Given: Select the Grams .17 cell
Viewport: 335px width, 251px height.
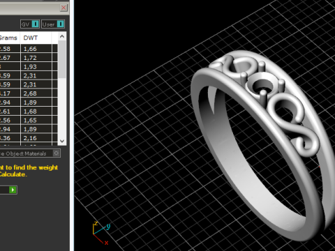Looking at the screenshot, I should 10,93.
